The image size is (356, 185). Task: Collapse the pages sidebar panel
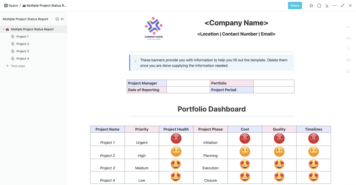pyautogui.click(x=63, y=19)
